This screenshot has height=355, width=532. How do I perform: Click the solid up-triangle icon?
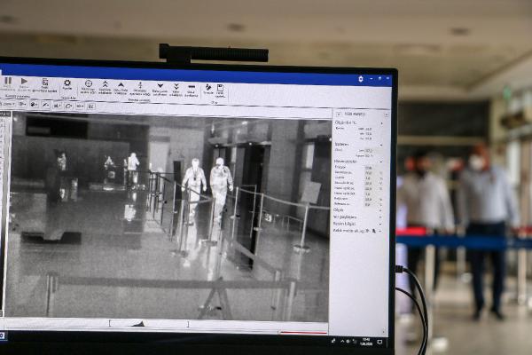(x=122, y=85)
